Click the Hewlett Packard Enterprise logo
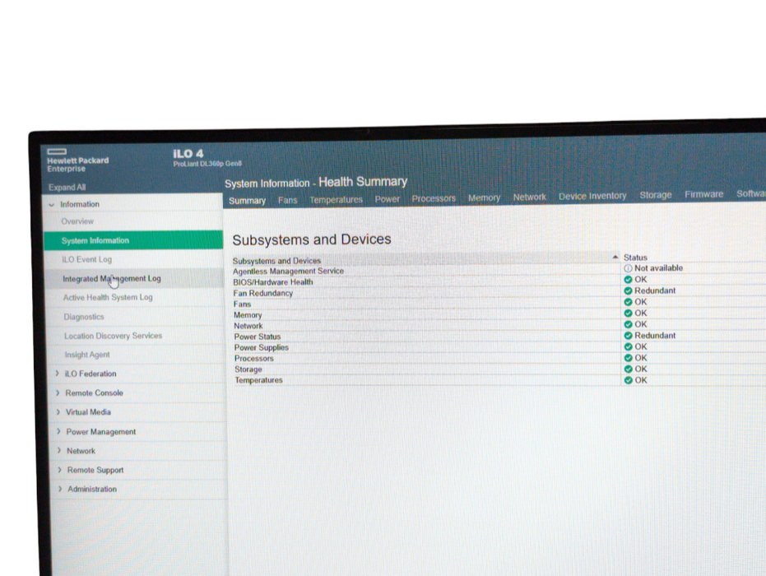 [77, 160]
